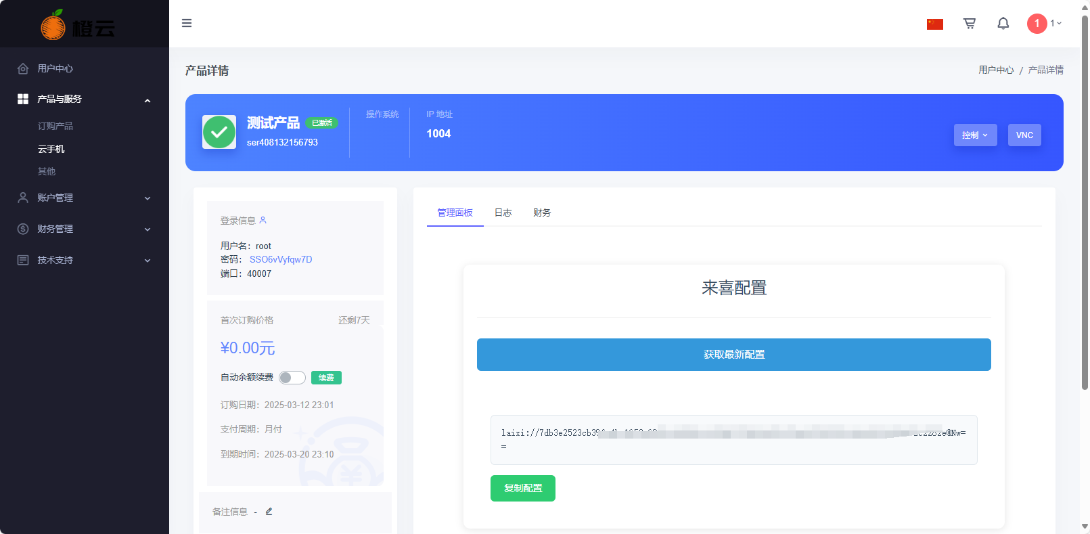Click the page vertical scrollbar
Viewport: 1090px width, 534px height.
click(x=1085, y=203)
